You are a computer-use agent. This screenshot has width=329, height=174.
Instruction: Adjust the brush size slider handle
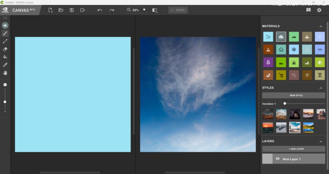pyautogui.click(x=5, y=102)
